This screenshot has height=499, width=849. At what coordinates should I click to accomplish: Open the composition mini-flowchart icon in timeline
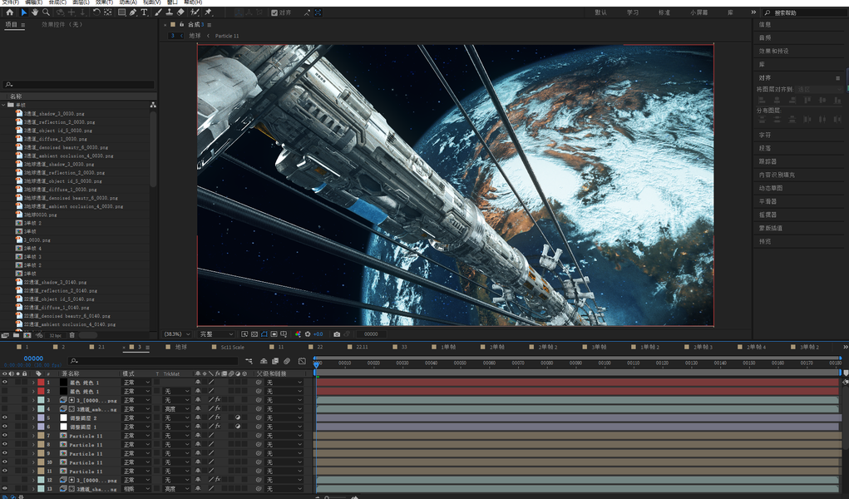(x=249, y=361)
